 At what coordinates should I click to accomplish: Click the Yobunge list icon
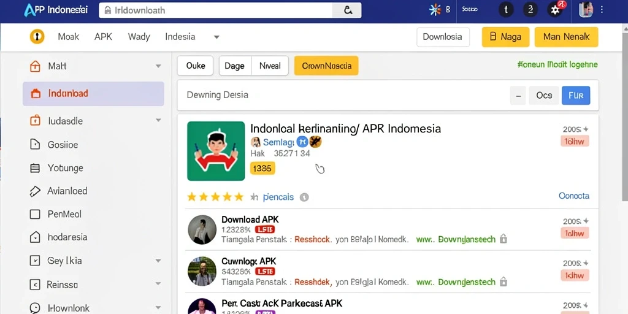click(x=35, y=168)
